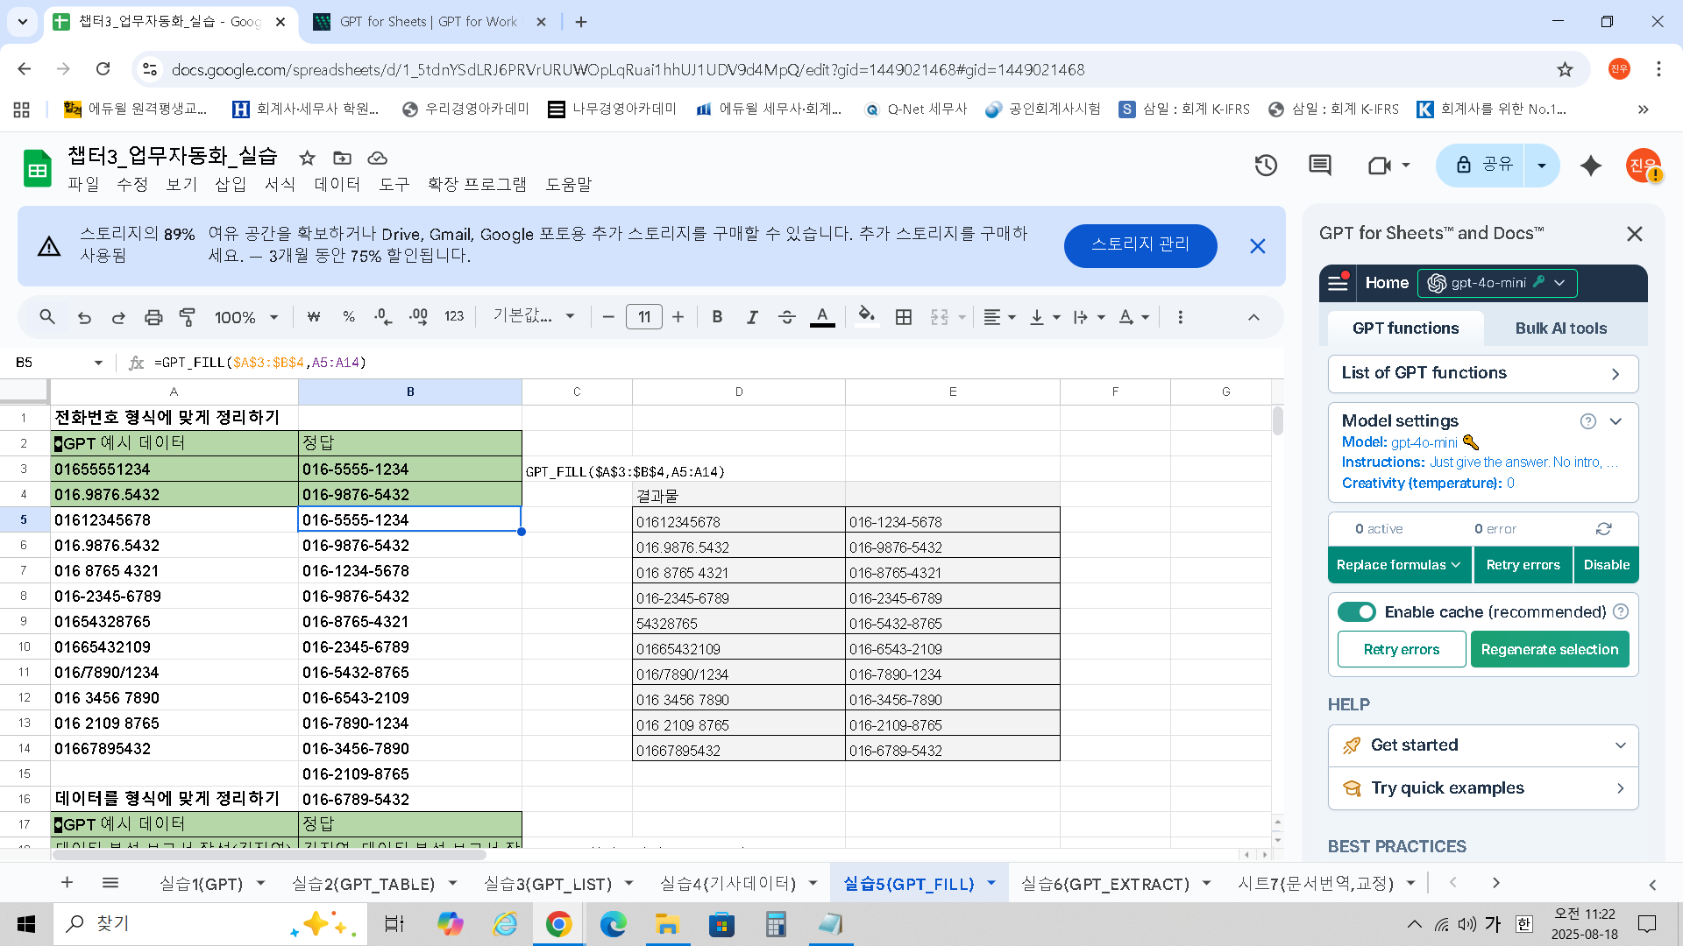Open GPT sidebar hamburger menu
The image size is (1683, 946).
coord(1338,283)
